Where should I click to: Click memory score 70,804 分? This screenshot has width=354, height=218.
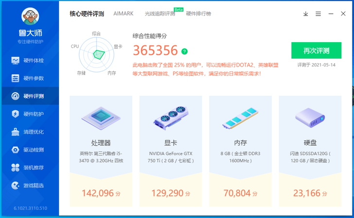tap(240, 193)
